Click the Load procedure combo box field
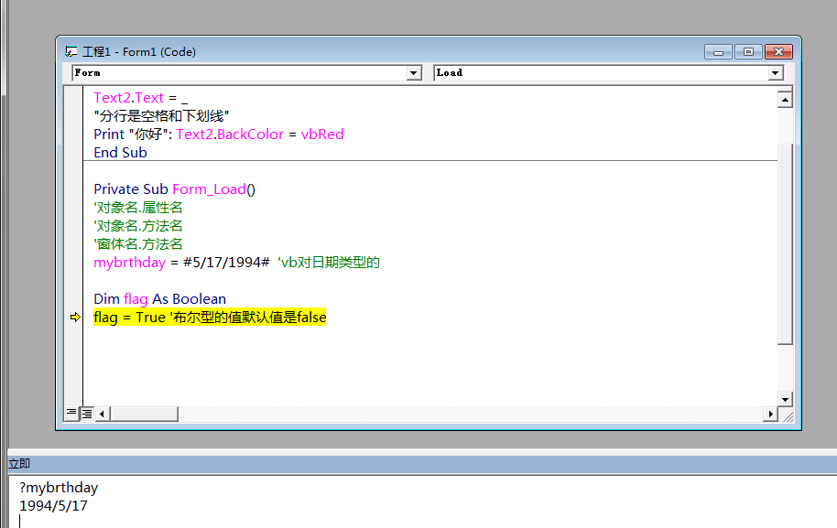The height and width of the screenshot is (528, 837). pos(609,73)
